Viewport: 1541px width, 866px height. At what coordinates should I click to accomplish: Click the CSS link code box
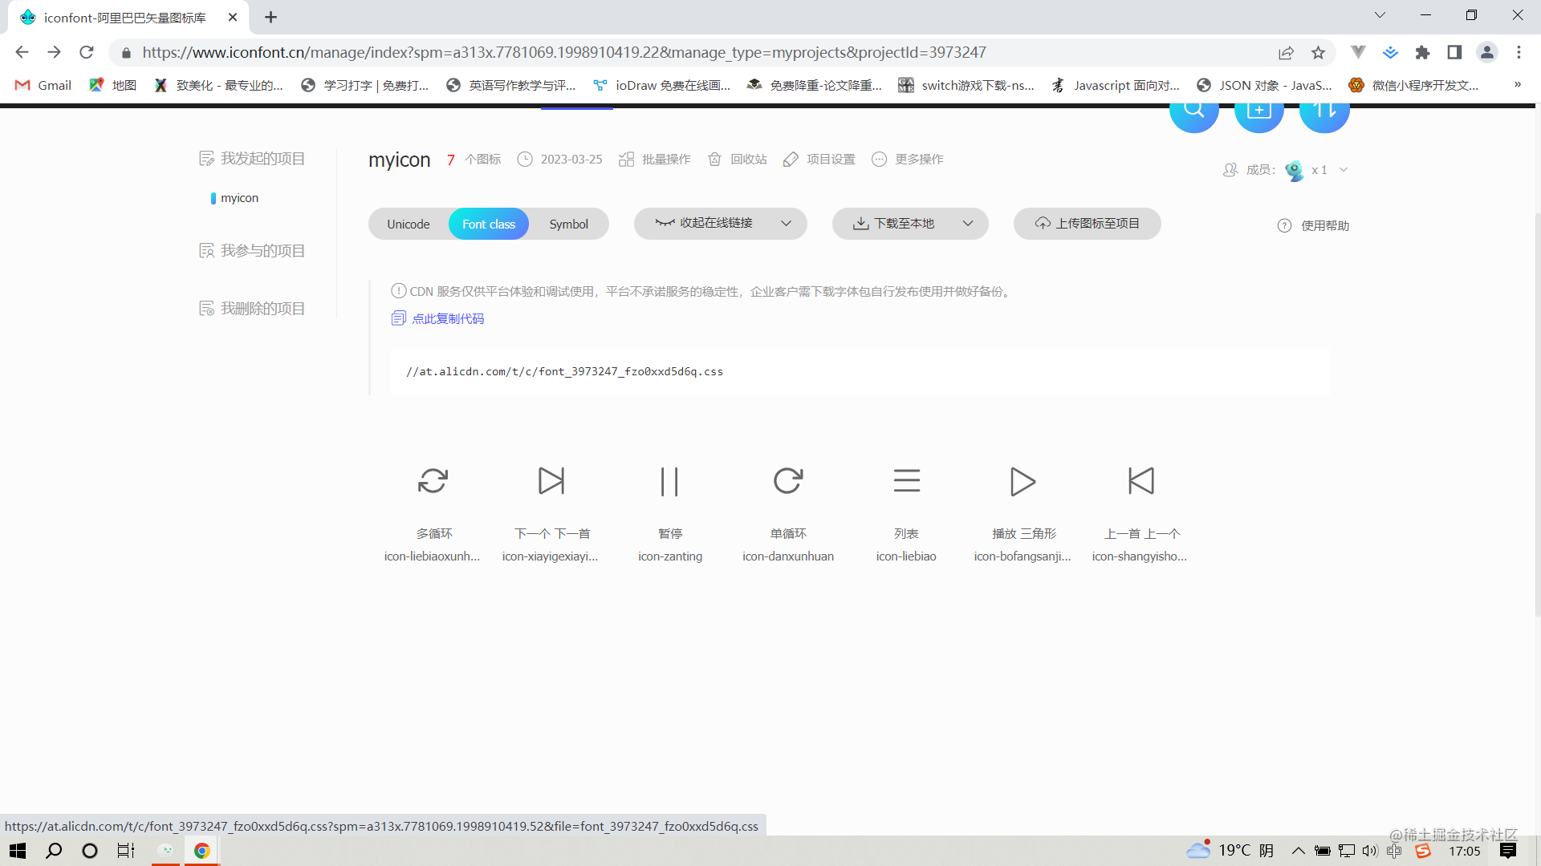[x=859, y=372]
